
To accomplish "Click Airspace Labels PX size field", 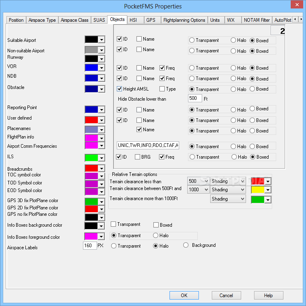I will pyautogui.click(x=90, y=246).
